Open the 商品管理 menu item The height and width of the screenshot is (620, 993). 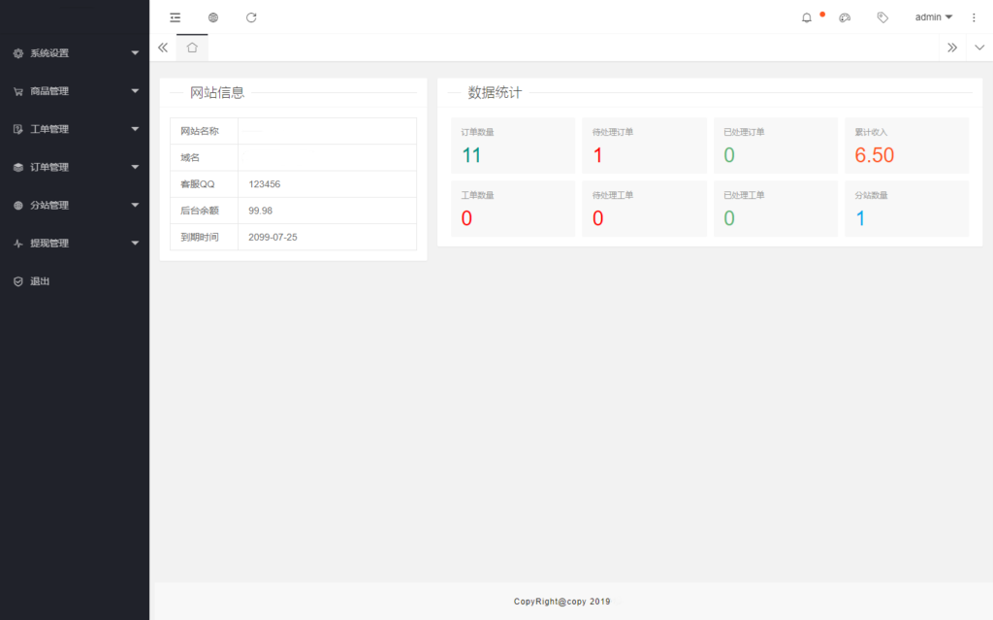(75, 91)
